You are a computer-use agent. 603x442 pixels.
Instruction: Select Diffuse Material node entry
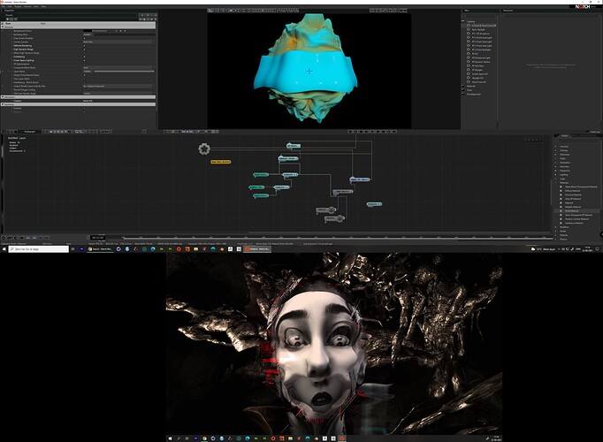pos(572,191)
